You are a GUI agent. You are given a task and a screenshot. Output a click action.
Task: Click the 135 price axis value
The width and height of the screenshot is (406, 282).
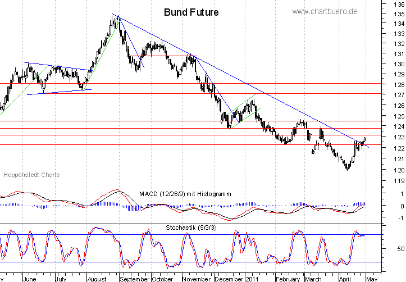click(399, 14)
